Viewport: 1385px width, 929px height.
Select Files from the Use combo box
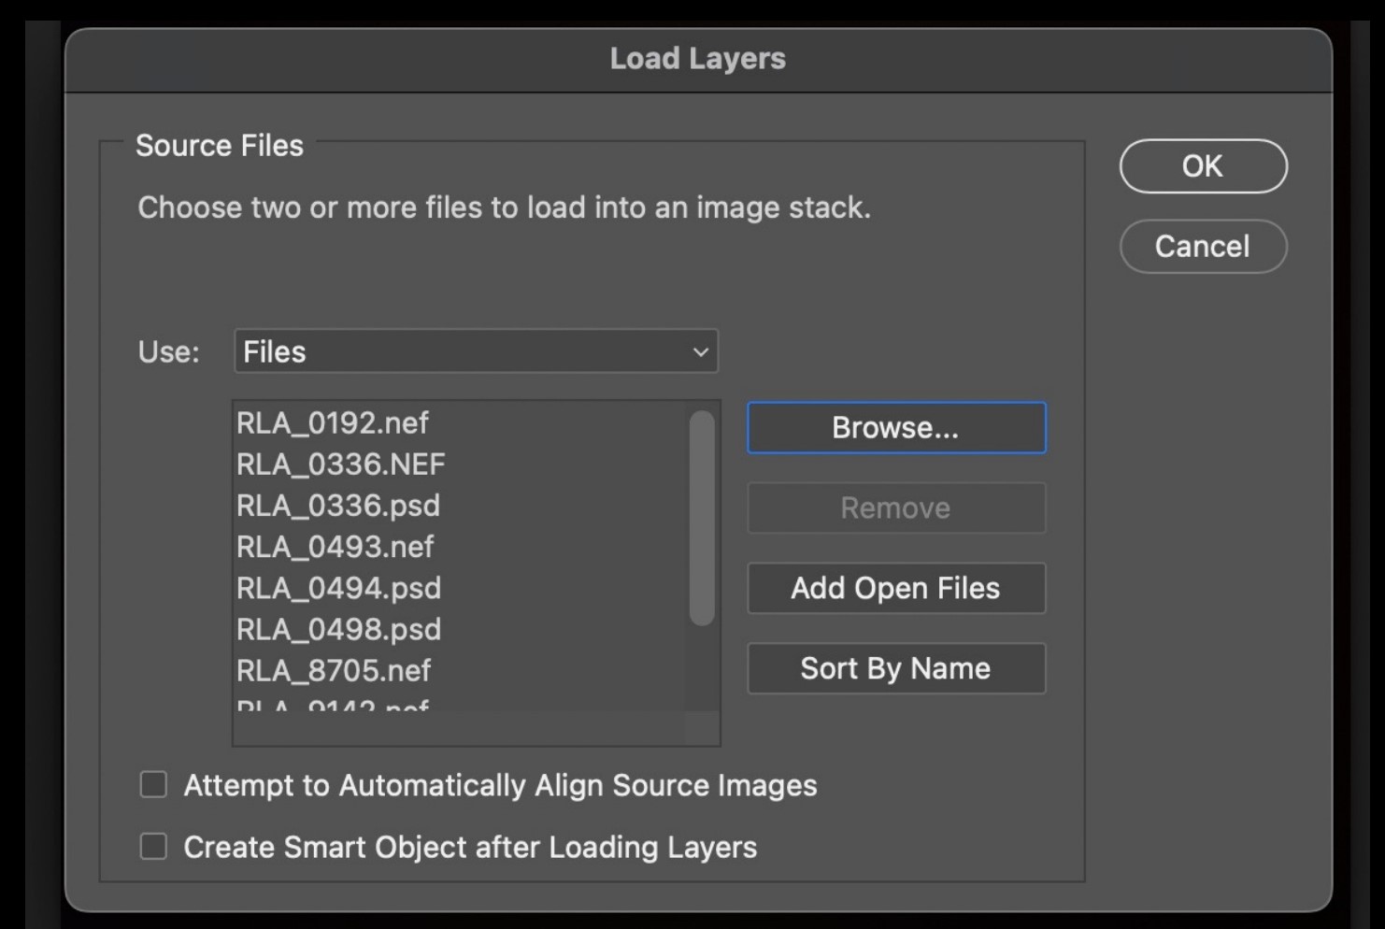(475, 351)
